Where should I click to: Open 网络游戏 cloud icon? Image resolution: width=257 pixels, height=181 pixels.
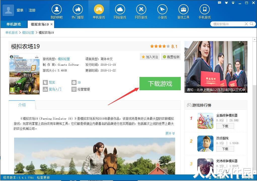(120, 9)
